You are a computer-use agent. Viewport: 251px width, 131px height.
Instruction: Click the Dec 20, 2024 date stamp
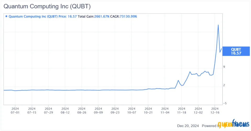(188, 126)
